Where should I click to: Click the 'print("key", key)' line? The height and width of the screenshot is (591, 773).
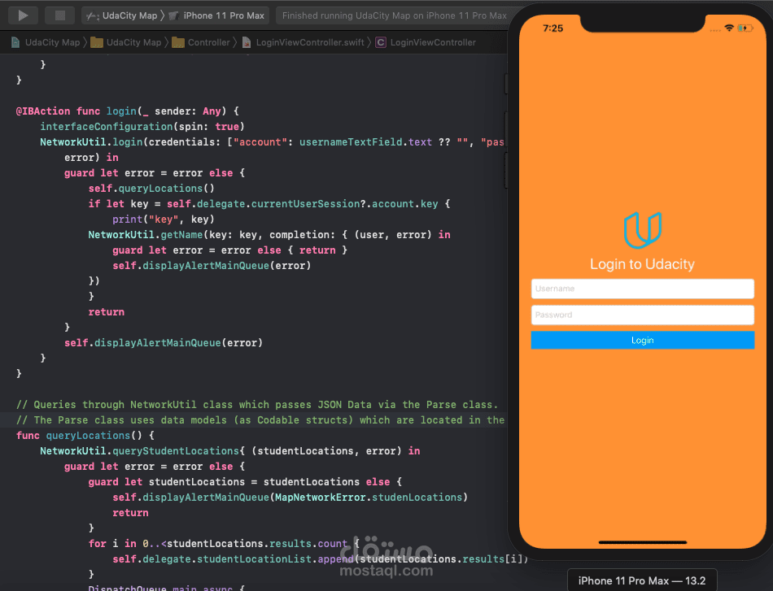[164, 219]
